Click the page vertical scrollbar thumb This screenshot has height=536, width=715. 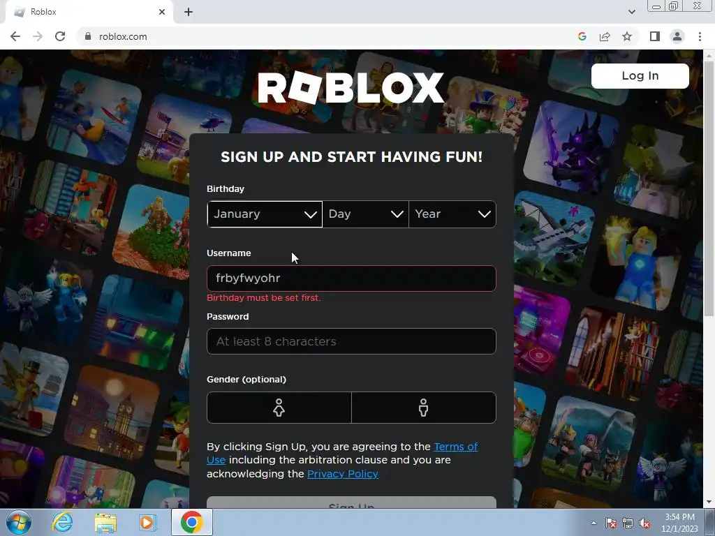coord(709,187)
